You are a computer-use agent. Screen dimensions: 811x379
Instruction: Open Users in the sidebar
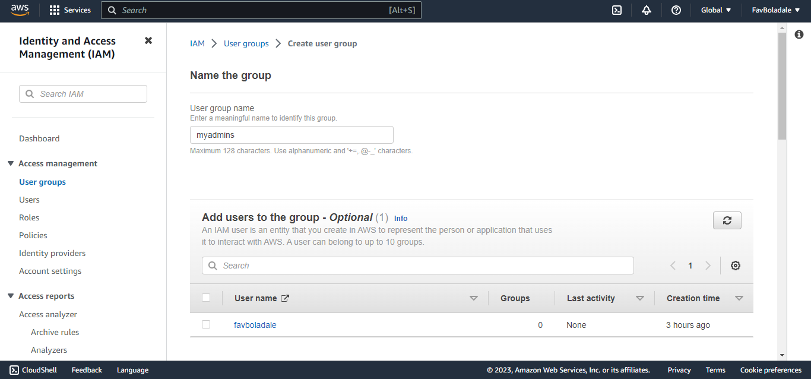tap(29, 200)
